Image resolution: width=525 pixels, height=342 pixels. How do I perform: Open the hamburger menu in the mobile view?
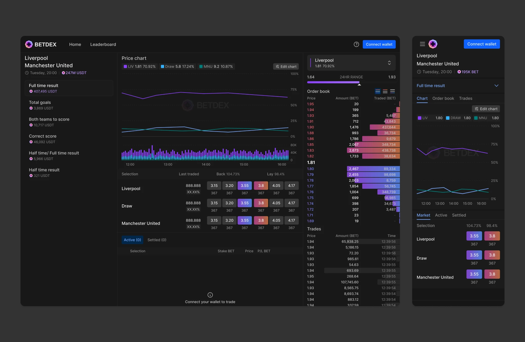422,44
